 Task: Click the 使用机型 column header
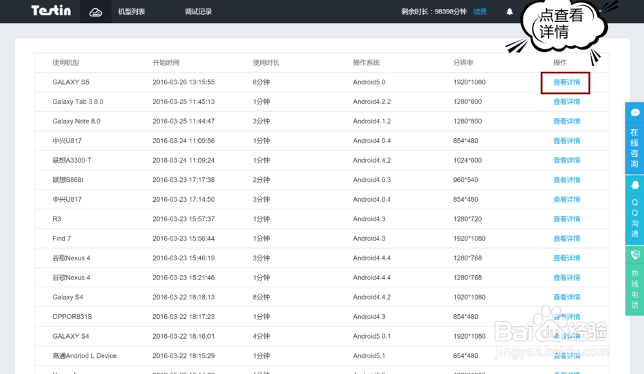click(x=66, y=63)
